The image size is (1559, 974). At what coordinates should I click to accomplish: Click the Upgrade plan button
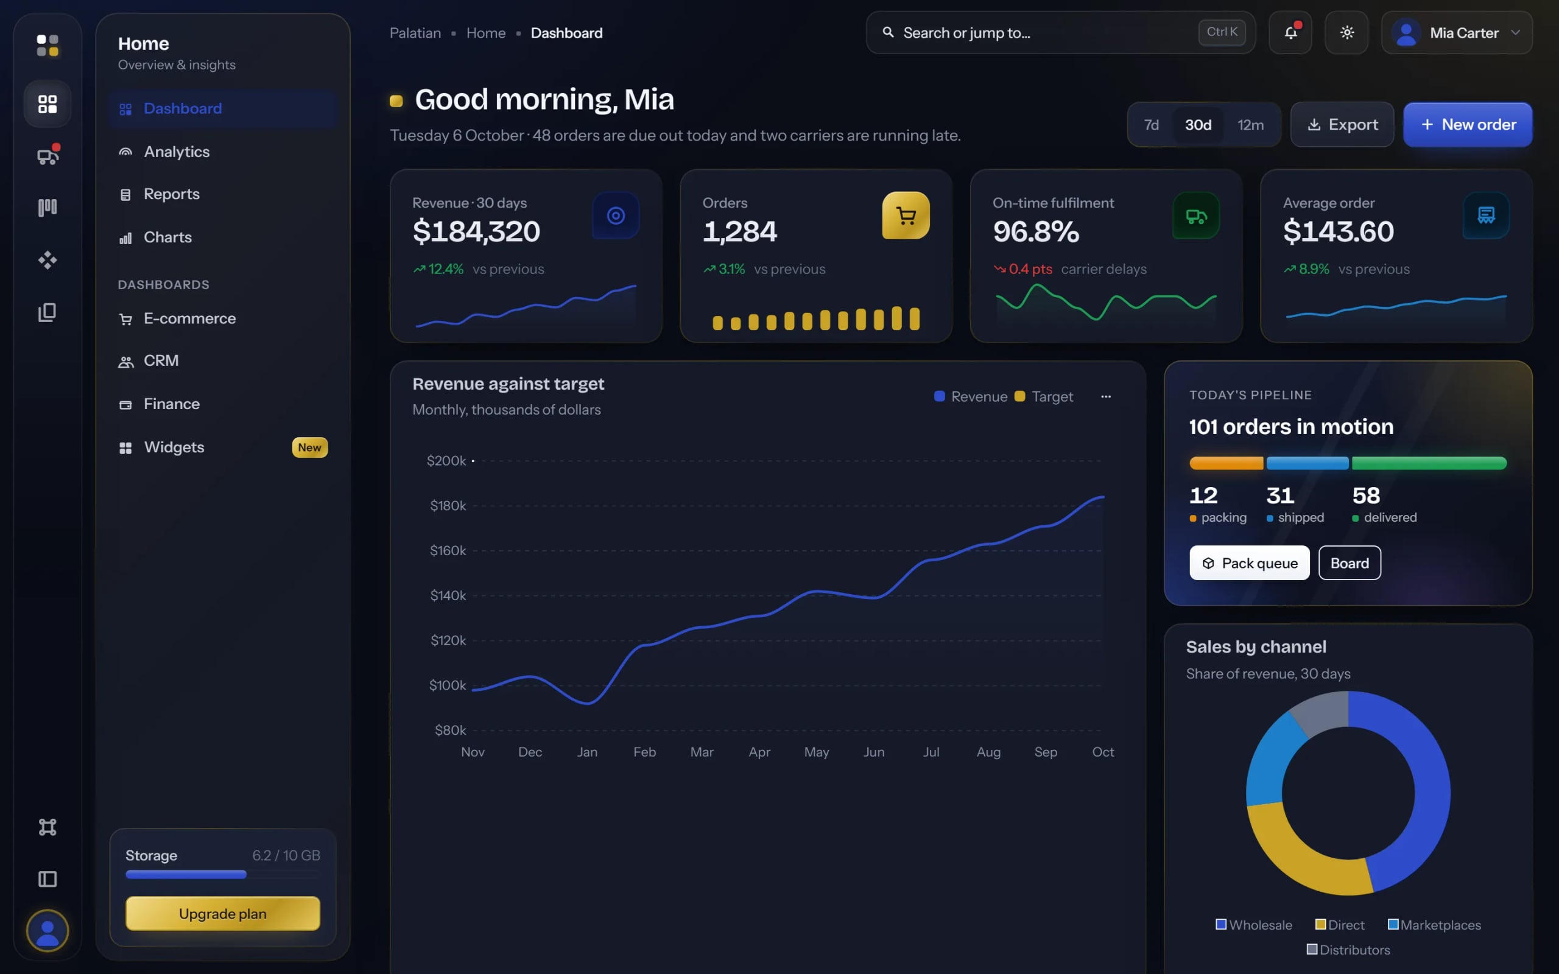pos(222,914)
